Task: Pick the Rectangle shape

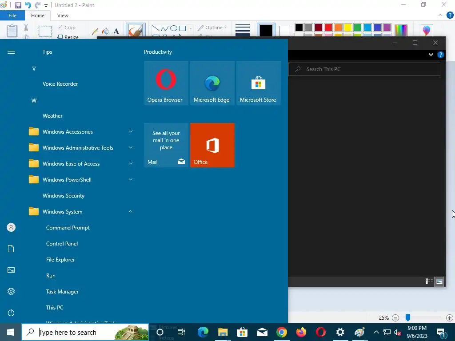Action: coord(182,28)
